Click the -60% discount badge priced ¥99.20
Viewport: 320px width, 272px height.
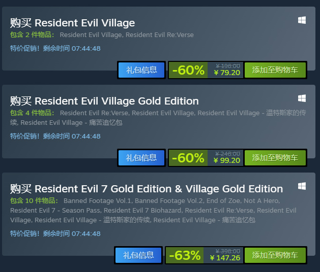point(188,158)
